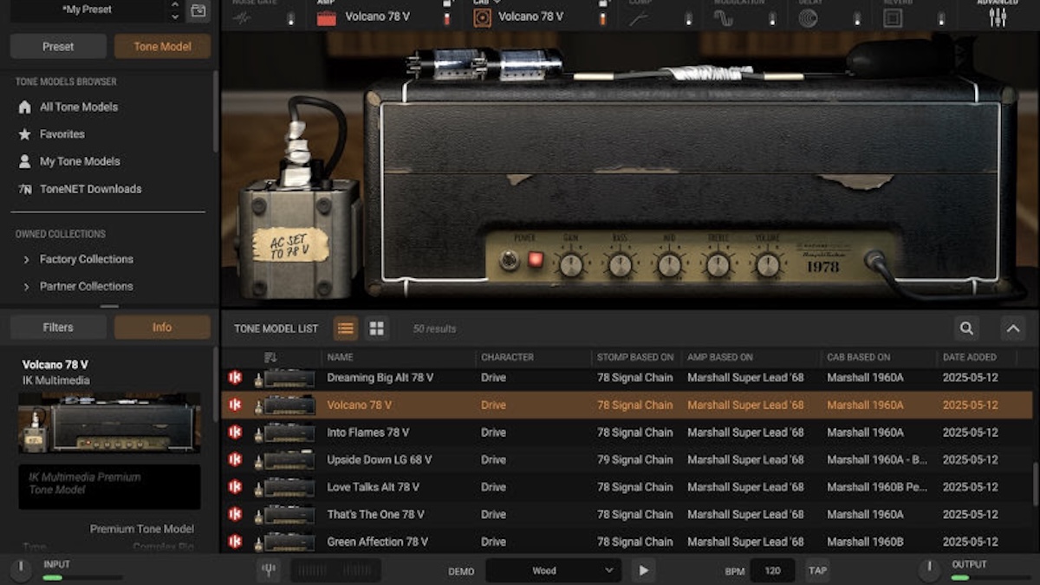This screenshot has height=585, width=1040.
Task: Click the Bass knob on amp
Action: (x=621, y=264)
